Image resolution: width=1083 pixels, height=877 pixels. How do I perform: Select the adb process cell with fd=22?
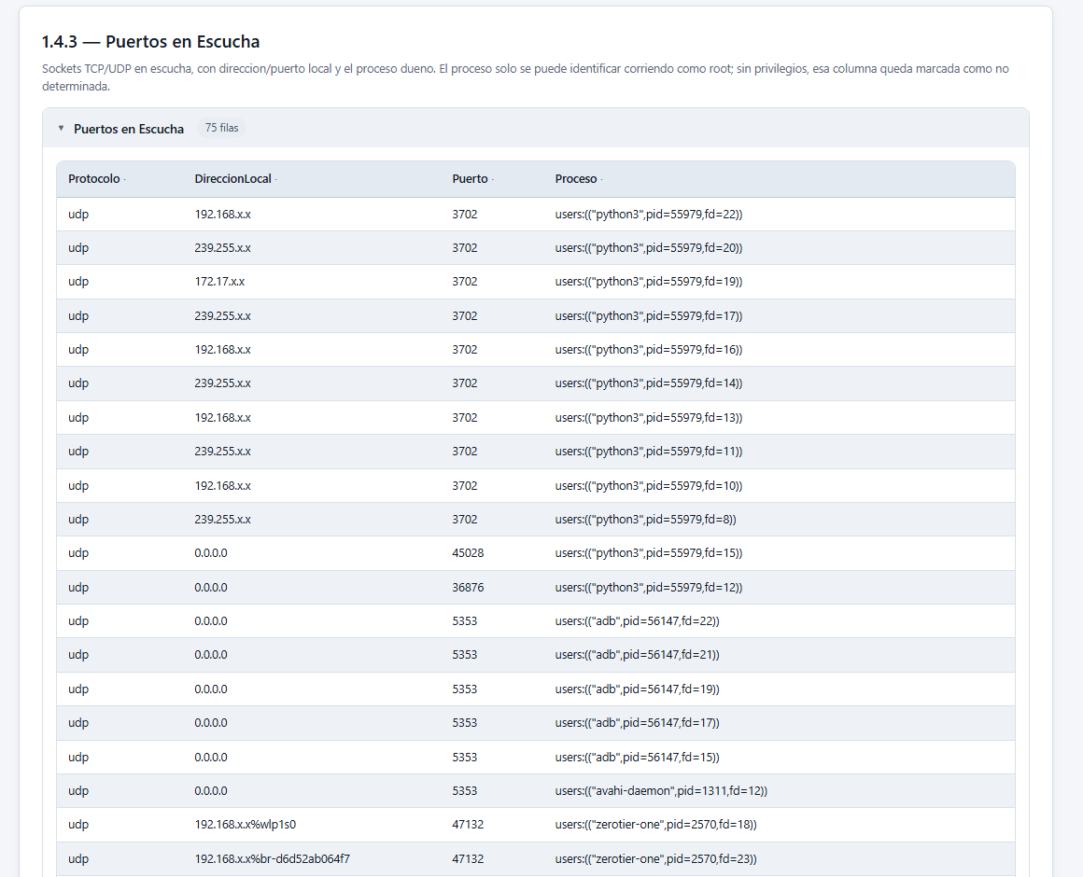pyautogui.click(x=637, y=621)
